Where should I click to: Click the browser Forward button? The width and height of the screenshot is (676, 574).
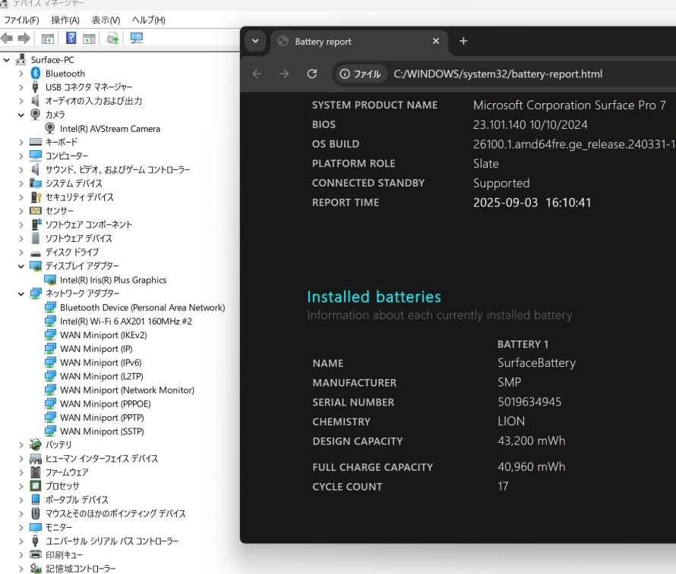tap(284, 74)
